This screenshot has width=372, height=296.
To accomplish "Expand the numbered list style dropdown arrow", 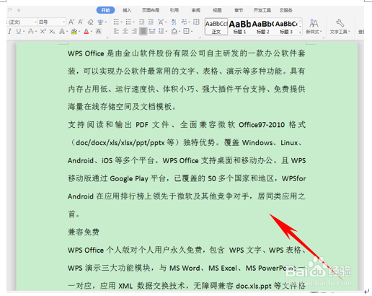I will coord(133,22).
